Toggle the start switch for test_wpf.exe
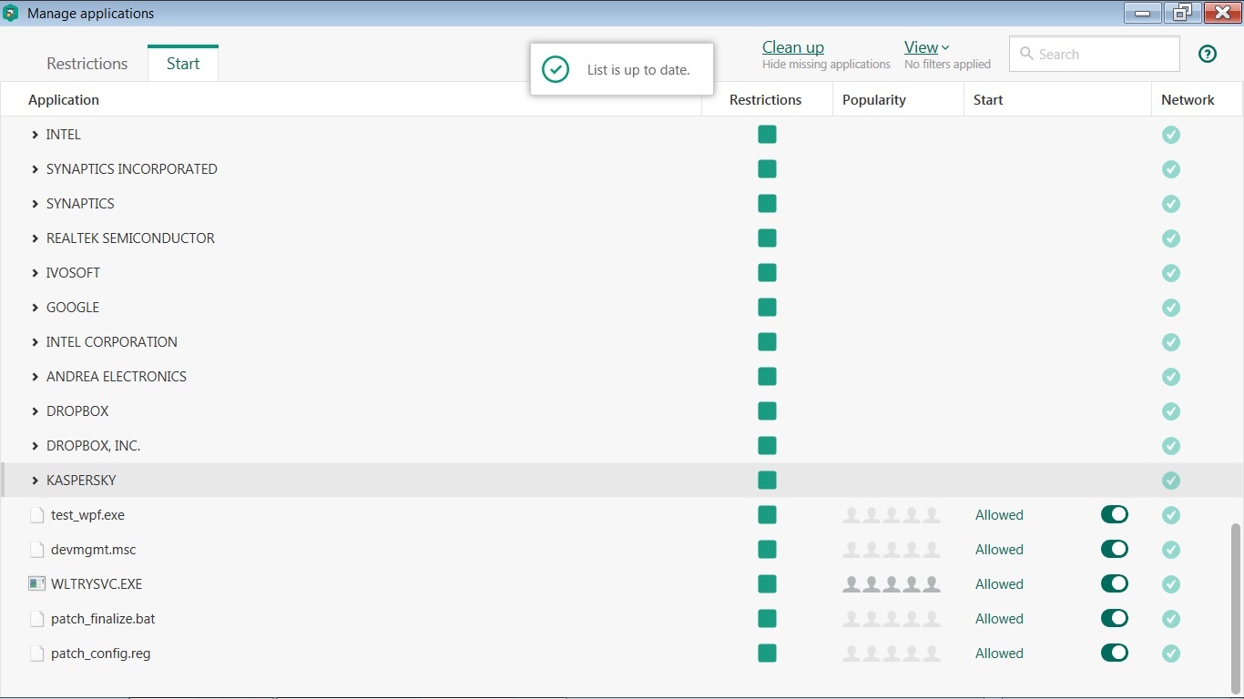The image size is (1244, 699). click(x=1115, y=514)
